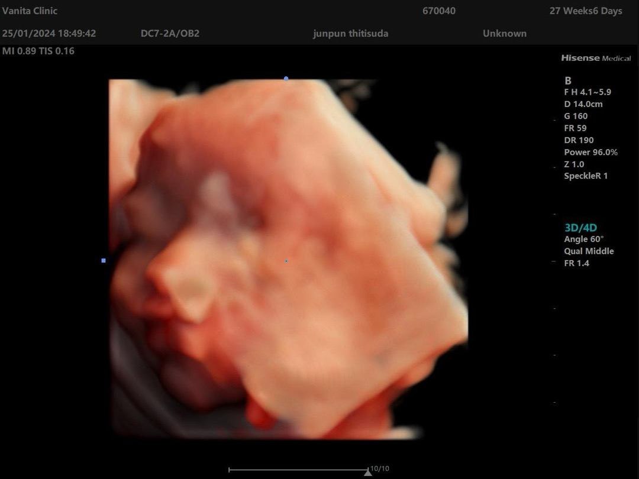The image size is (639, 479).
Task: Click the Power 96.0% setting
Action: (x=590, y=152)
